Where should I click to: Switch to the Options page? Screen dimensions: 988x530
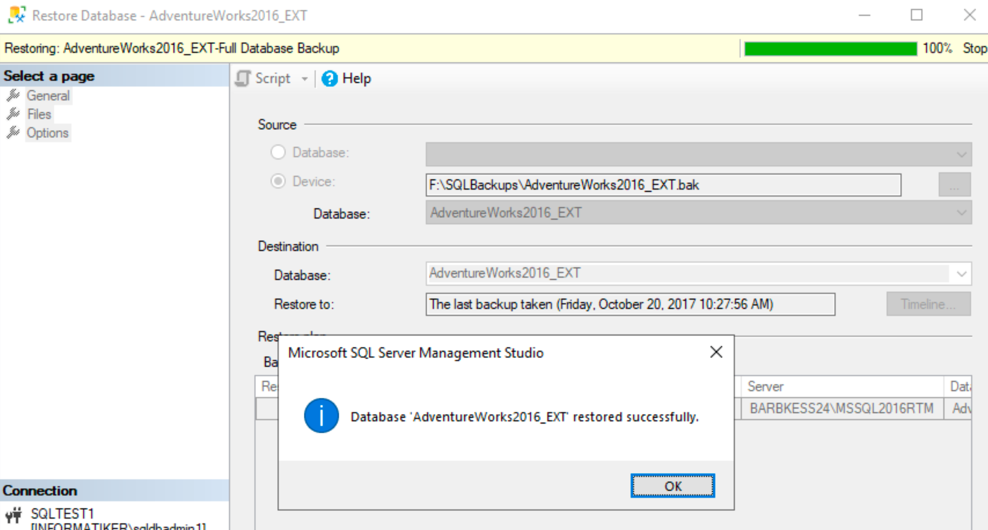coord(48,133)
